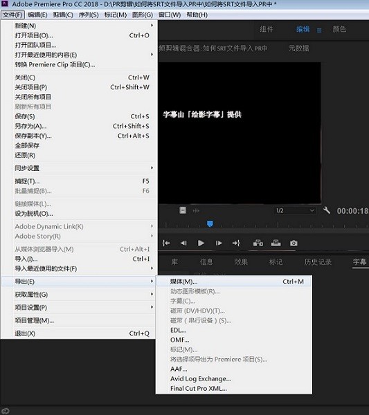Open the 信息 panel tab
This screenshot has height=415, width=369.
206,262
